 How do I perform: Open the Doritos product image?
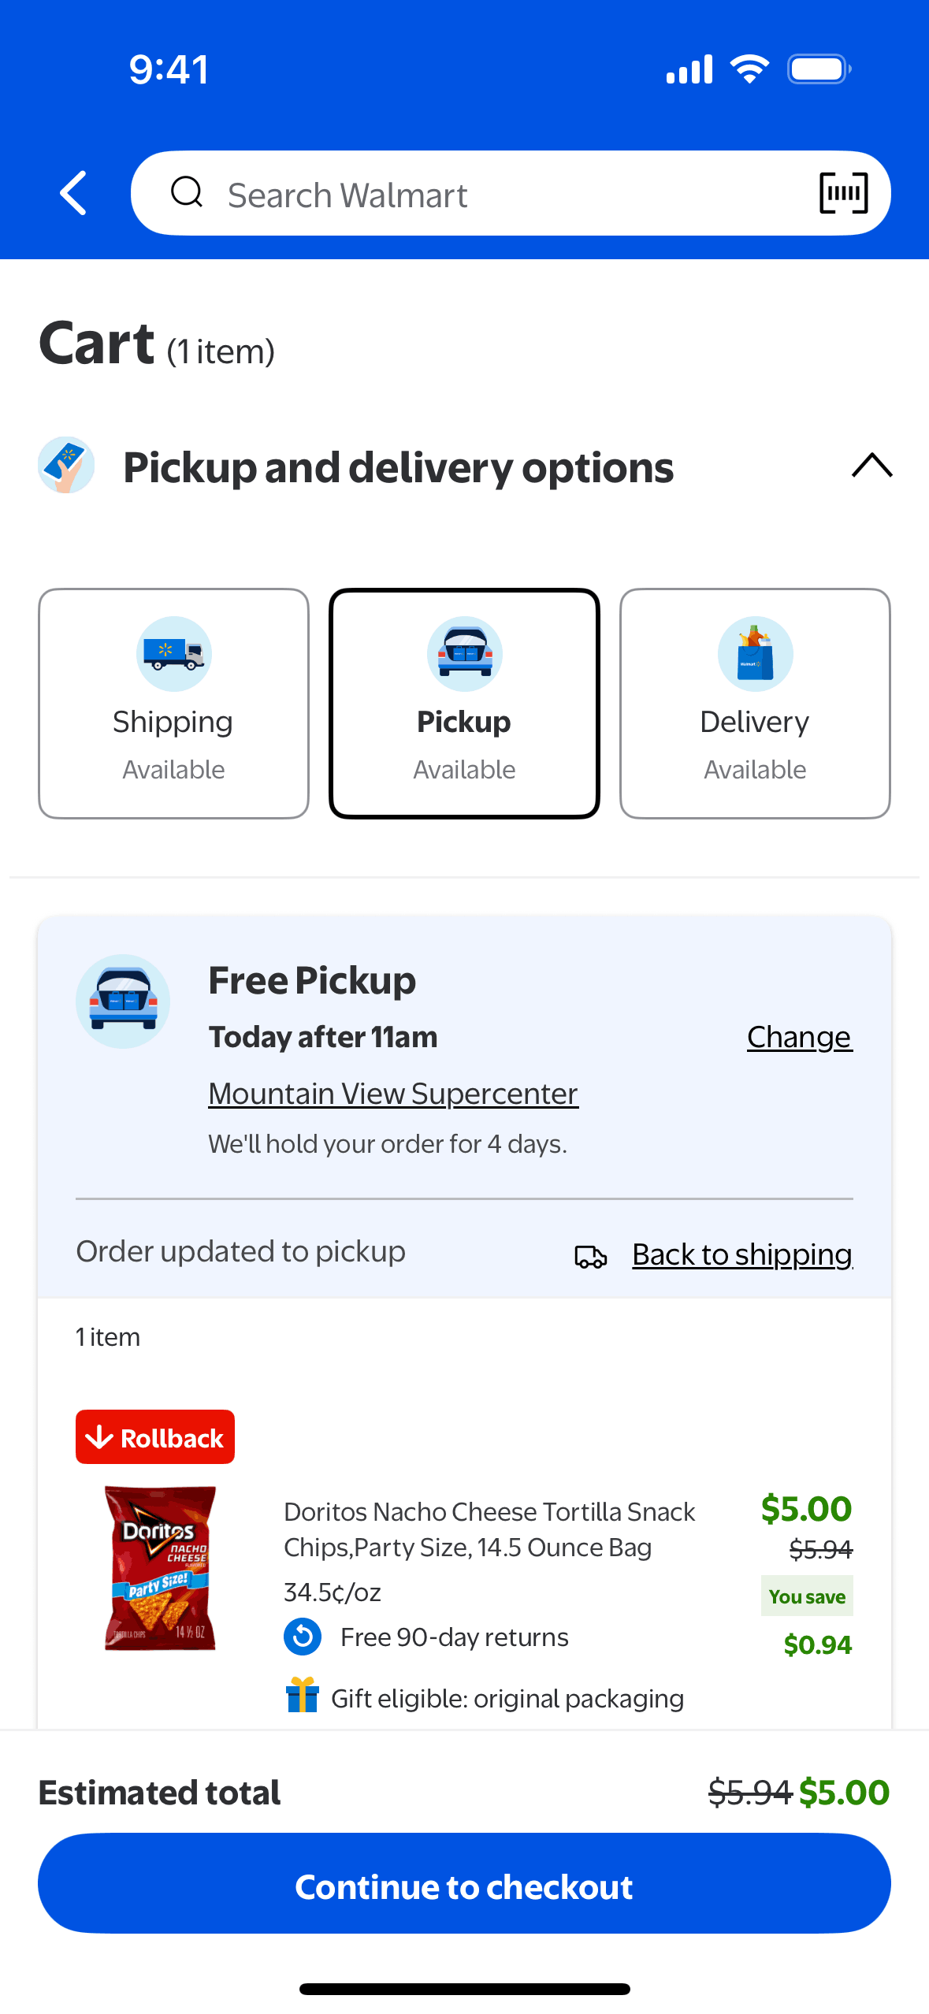pyautogui.click(x=160, y=1568)
